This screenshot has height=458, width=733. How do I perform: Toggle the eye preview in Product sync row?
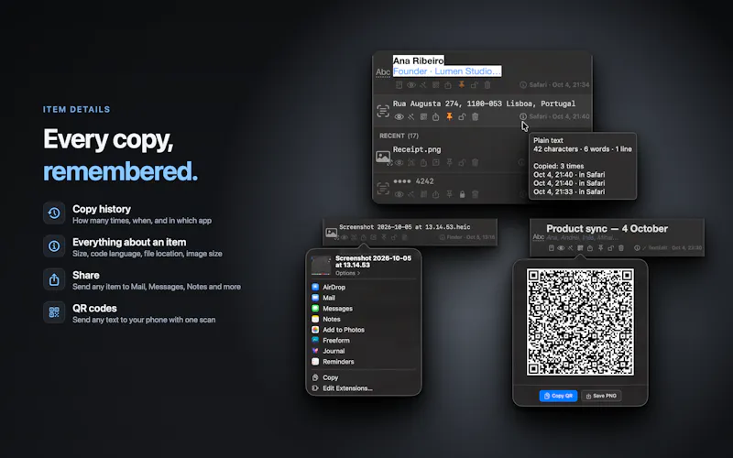click(561, 248)
